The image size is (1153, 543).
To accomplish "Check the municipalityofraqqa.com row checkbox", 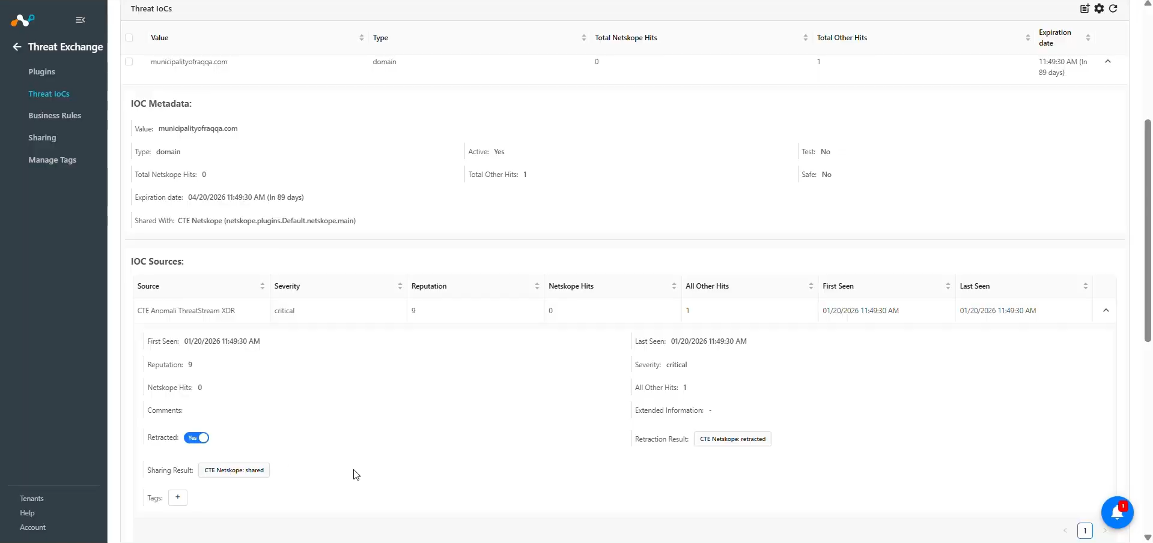I will pyautogui.click(x=129, y=62).
